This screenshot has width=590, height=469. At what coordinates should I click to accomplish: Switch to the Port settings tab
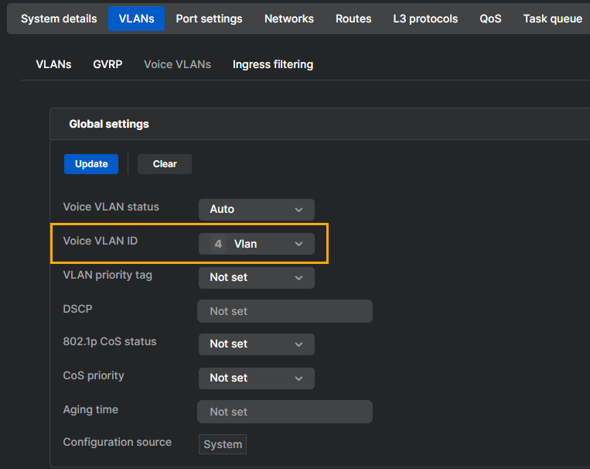[x=209, y=19]
